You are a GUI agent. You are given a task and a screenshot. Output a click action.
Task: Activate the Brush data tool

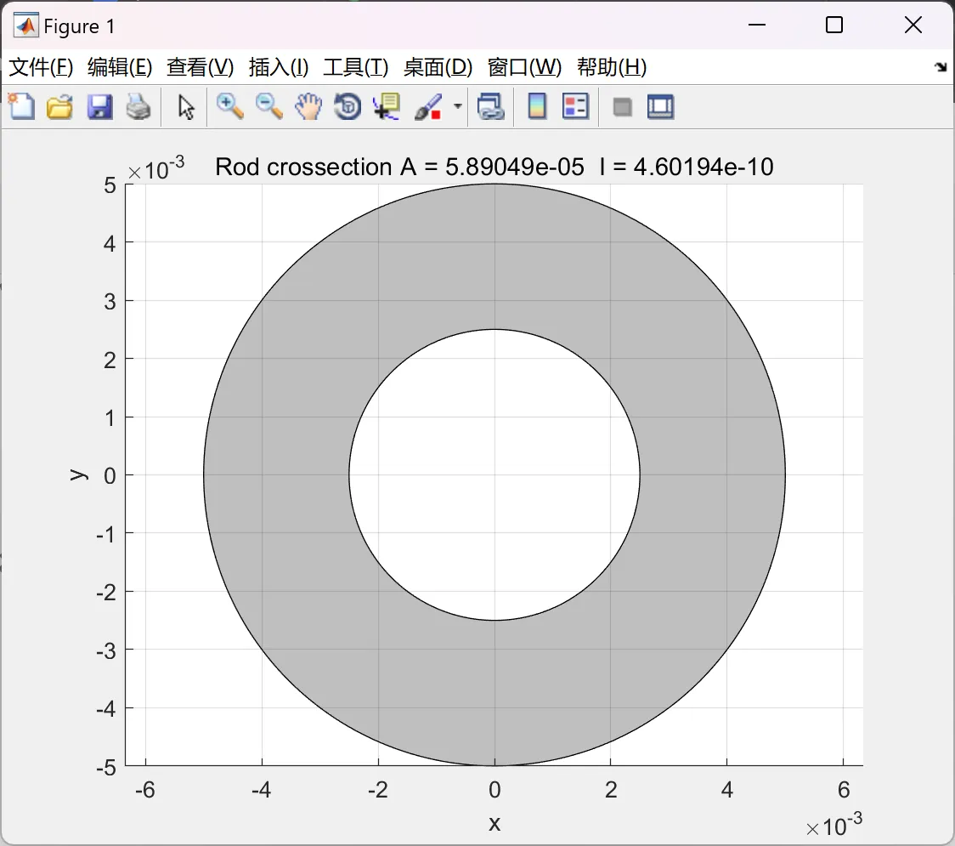point(428,106)
